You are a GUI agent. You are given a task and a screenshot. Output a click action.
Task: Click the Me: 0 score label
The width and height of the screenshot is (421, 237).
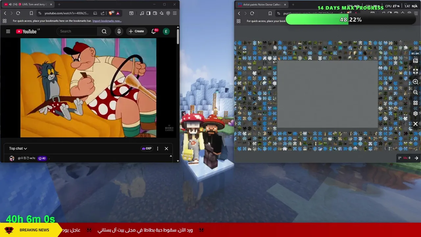point(407,158)
